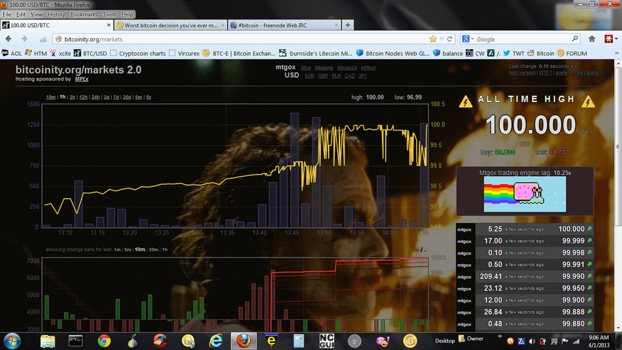
Task: Expand the taskbar toolbar overflow chevron
Action: [499, 337]
